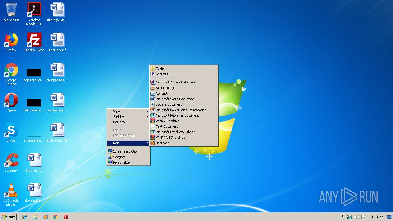393x221 pixels.
Task: Open Action Center flag in system tray
Action: tap(364, 217)
